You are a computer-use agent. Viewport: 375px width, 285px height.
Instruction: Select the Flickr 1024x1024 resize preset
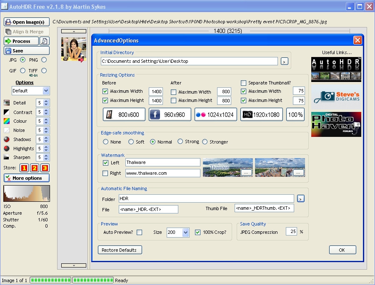click(x=215, y=114)
